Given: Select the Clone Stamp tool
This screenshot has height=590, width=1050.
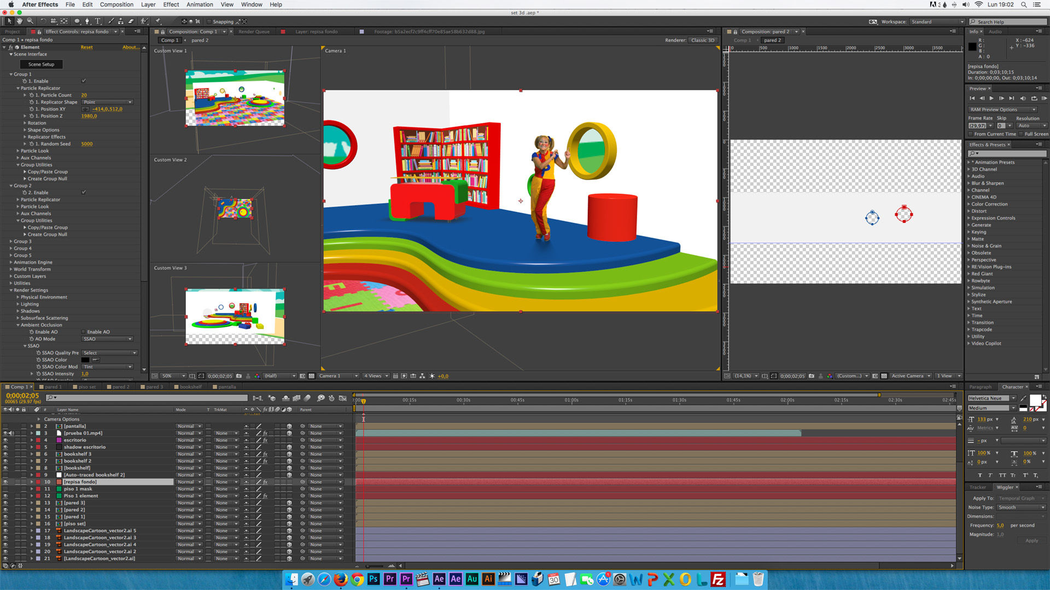Looking at the screenshot, I should [x=121, y=21].
